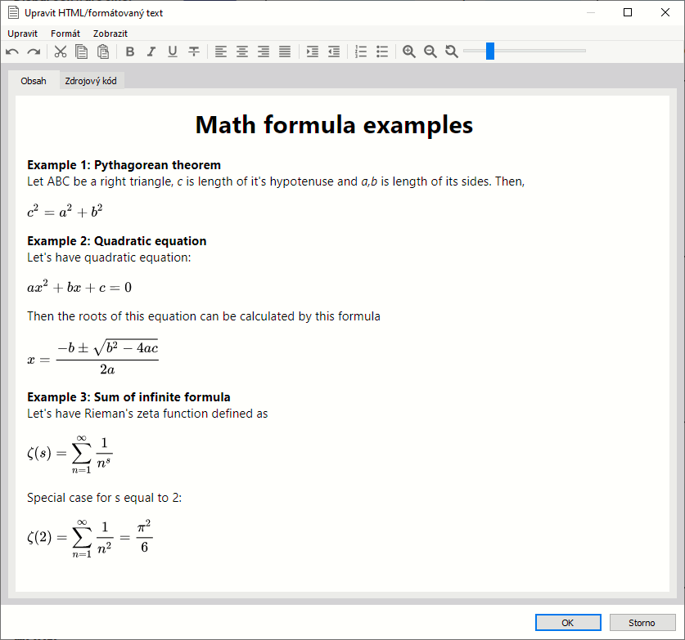The height and width of the screenshot is (640, 685).
Task: Toggle underline formatting
Action: 173,51
